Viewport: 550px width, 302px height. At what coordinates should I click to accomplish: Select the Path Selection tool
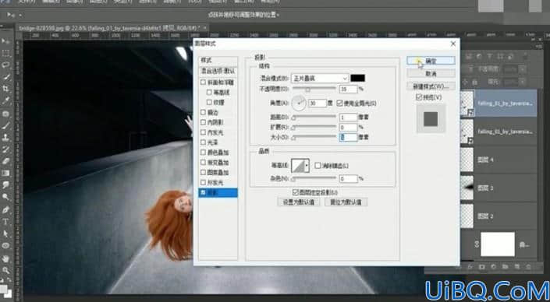(5, 234)
